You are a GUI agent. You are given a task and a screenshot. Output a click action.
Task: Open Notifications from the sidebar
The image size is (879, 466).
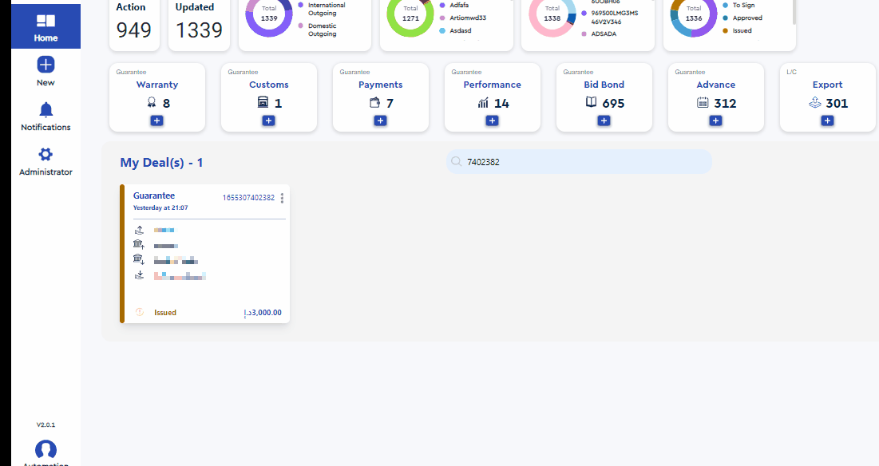pos(46,116)
